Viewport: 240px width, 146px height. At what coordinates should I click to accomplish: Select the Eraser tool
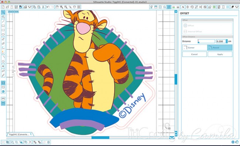click(3, 71)
